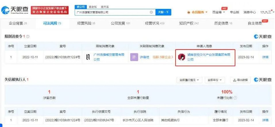Click 长沙市天心区人民法院 court cell

click(138, 120)
